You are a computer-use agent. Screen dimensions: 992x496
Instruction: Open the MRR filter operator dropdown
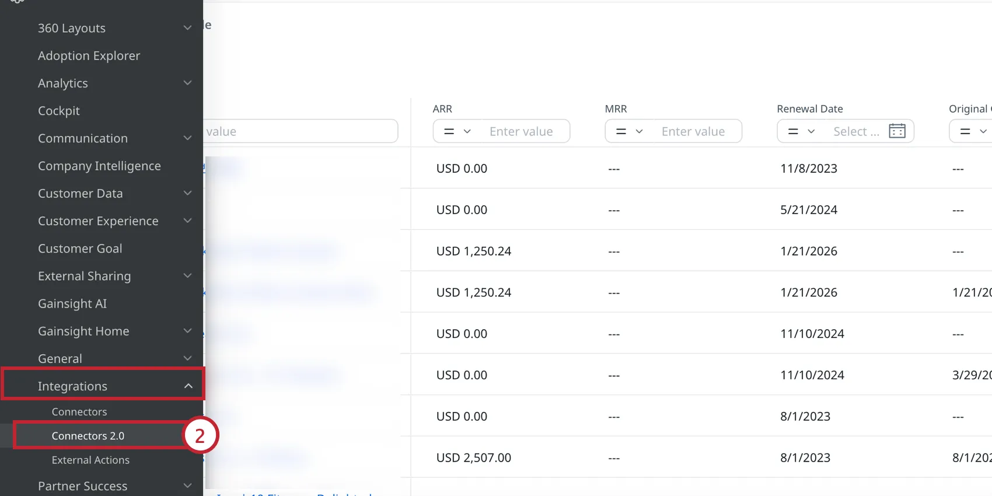[630, 131]
